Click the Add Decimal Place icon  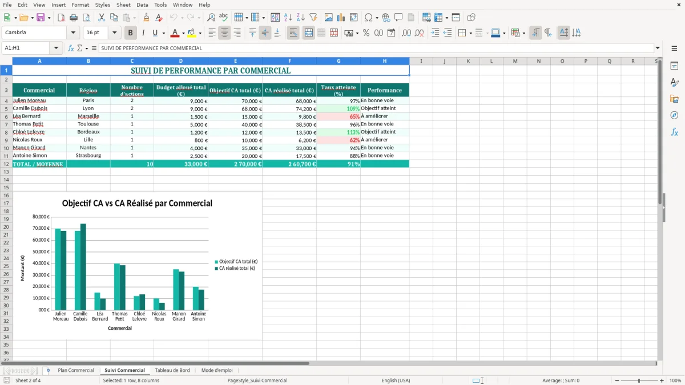tap(406, 33)
